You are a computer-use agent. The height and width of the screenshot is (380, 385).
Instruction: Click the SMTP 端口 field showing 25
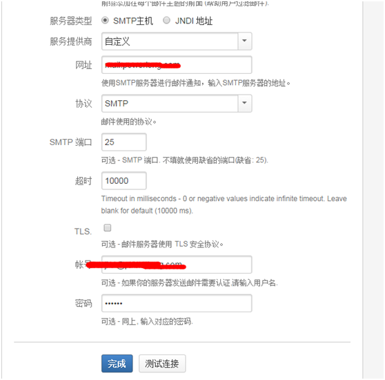[124, 142]
